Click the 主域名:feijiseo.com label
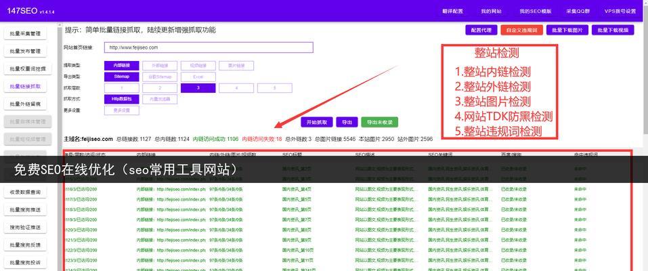648x271 pixels. pos(88,139)
